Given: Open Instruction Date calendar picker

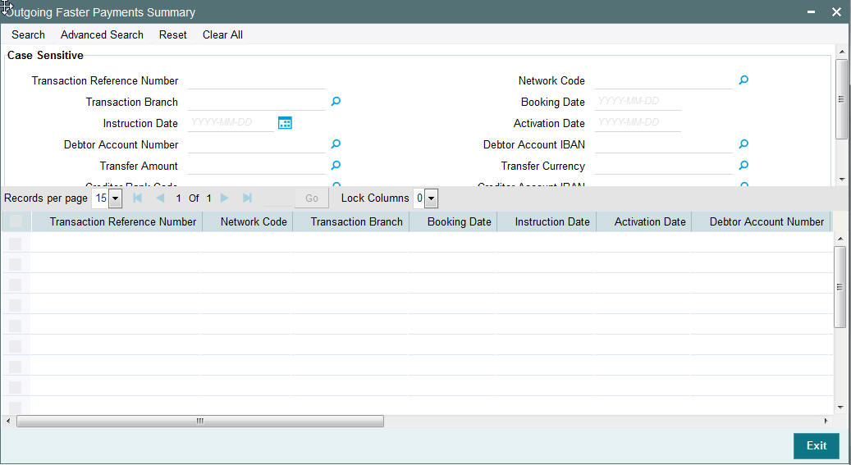Looking at the screenshot, I should coord(285,123).
